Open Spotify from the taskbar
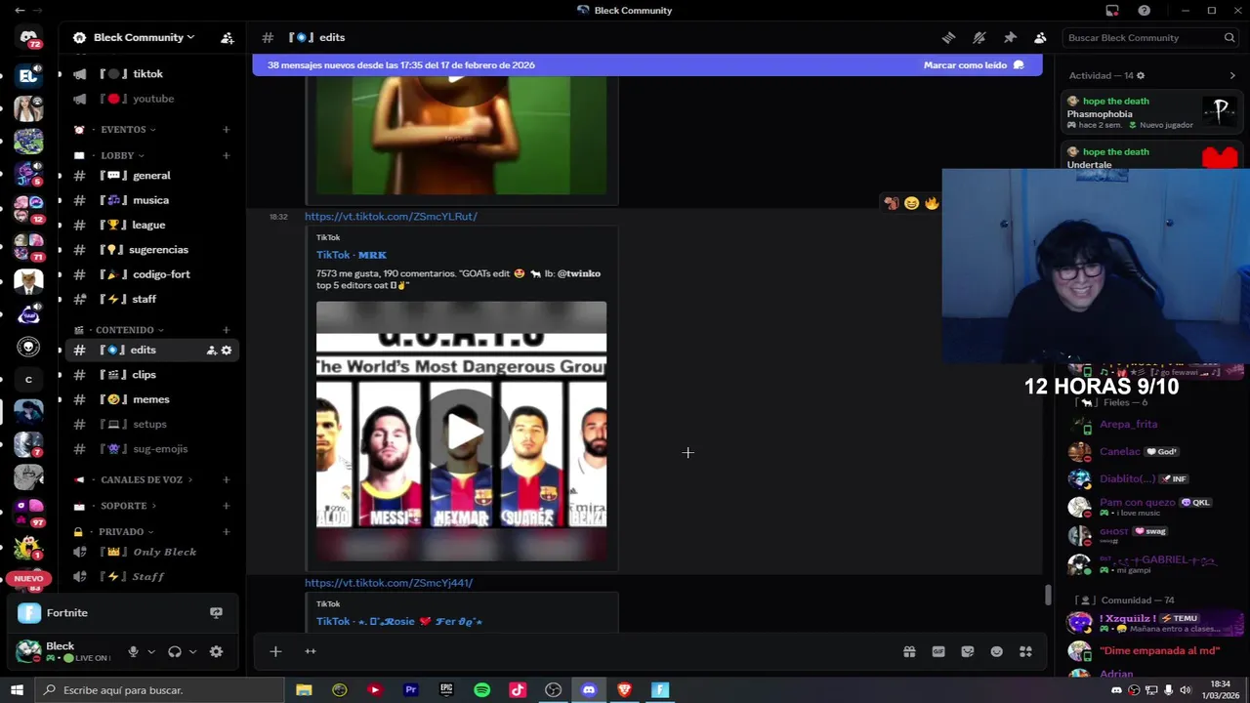Screen dimensions: 1250x703 482,690
